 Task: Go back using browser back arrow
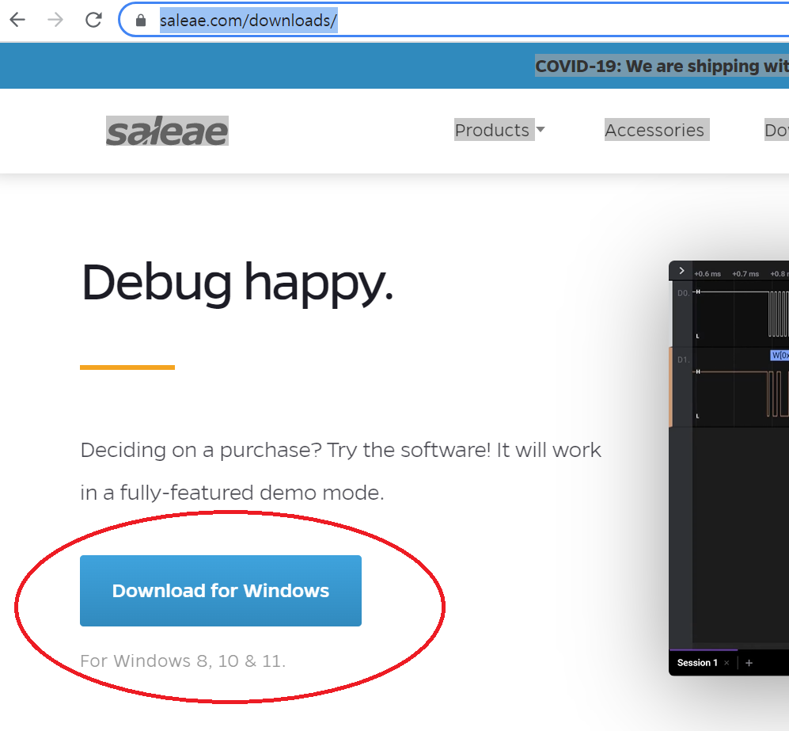pos(17,20)
